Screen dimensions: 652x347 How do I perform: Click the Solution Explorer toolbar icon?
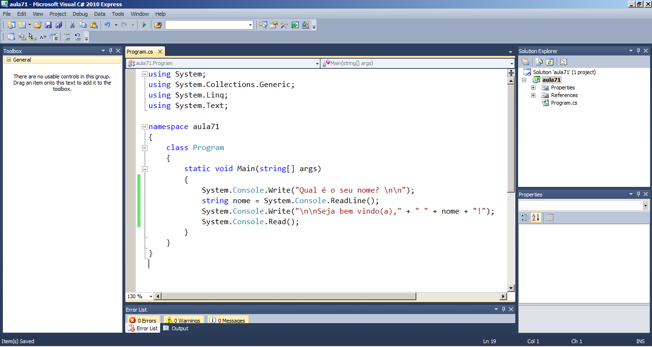click(263, 25)
